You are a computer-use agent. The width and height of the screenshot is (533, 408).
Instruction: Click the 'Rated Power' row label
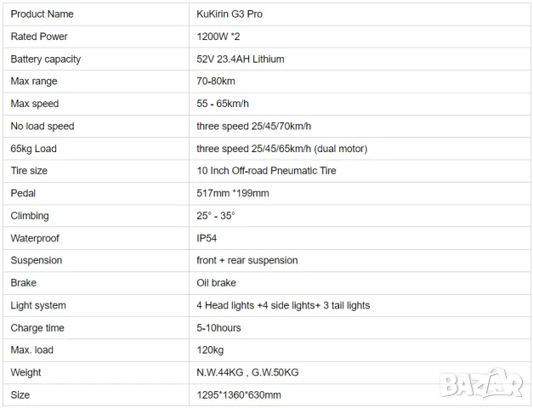pos(39,37)
